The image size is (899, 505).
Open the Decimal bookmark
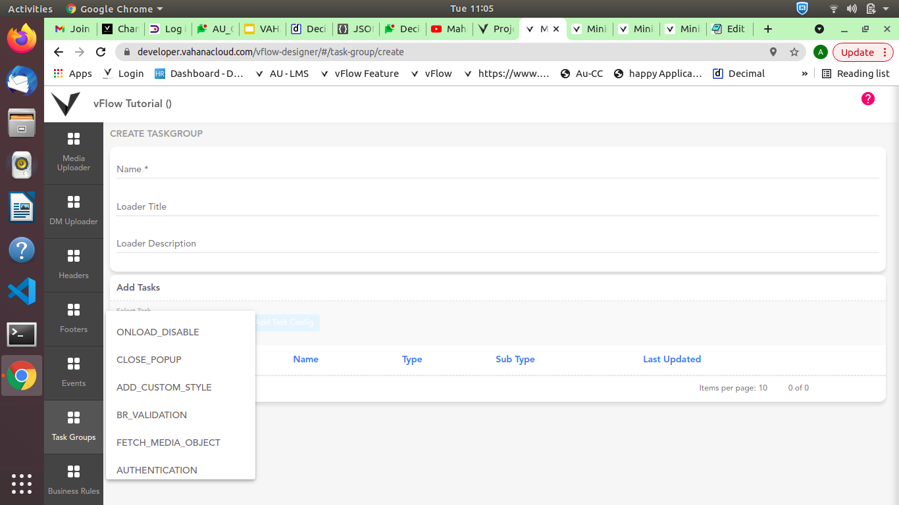coord(739,74)
